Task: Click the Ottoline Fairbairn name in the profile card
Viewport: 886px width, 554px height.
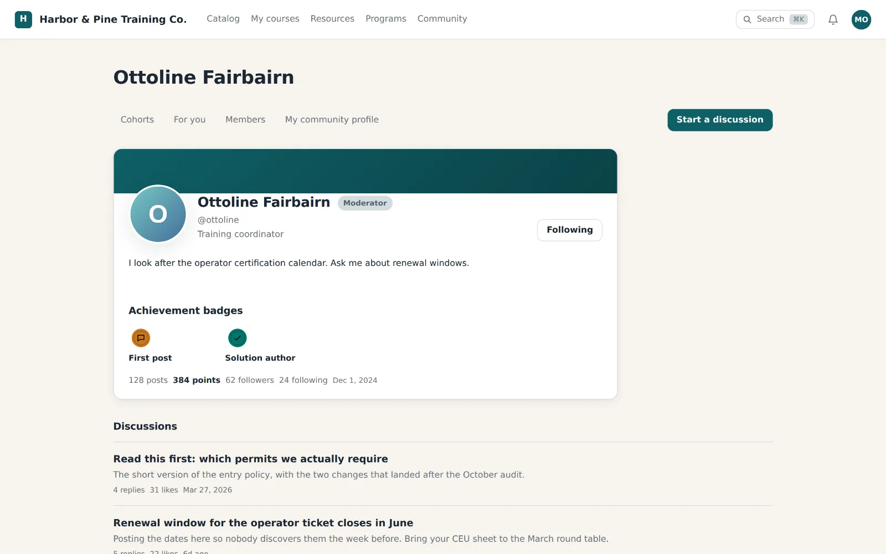Action: tap(264, 202)
